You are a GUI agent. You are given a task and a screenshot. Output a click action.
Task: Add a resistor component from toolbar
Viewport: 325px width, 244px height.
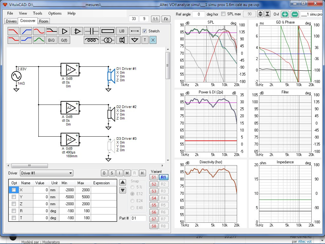click(108, 31)
